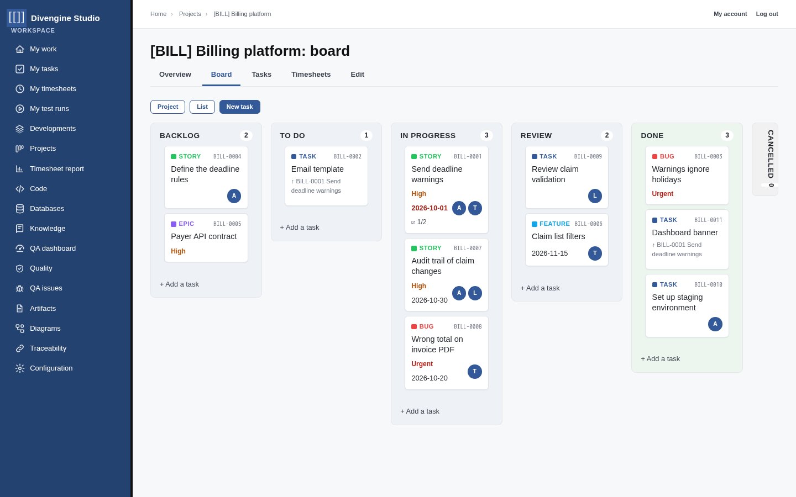The image size is (796, 497).
Task: Click Home breadcrumb link
Action: (158, 14)
